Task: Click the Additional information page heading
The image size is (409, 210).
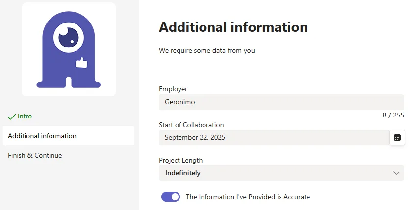Action: (233, 27)
